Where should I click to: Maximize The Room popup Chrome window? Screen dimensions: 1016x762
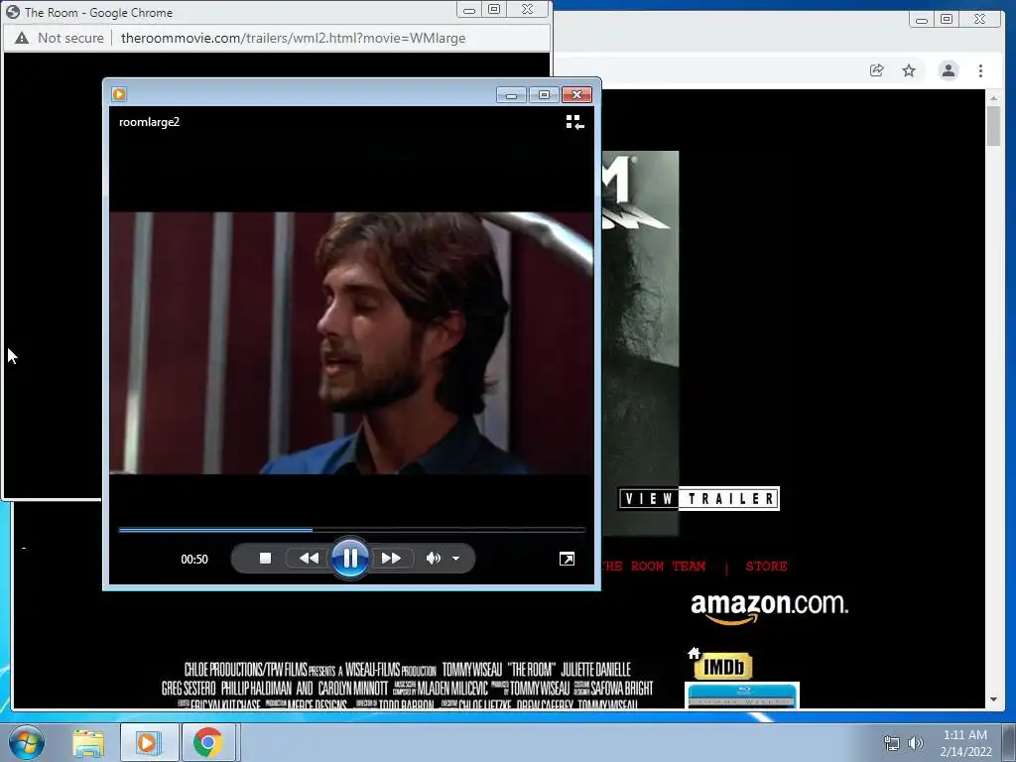494,10
